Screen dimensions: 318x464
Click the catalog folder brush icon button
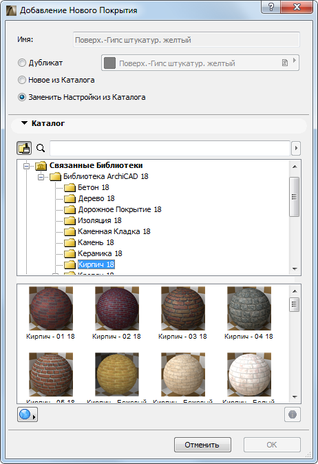(24, 147)
